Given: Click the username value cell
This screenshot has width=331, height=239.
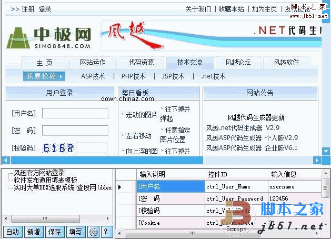Looking at the screenshot, I should click(x=295, y=186).
